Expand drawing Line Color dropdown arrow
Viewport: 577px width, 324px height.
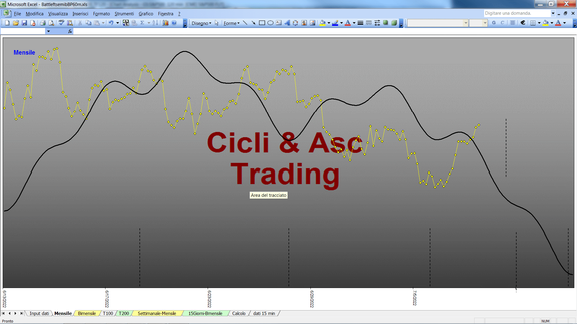(341, 23)
